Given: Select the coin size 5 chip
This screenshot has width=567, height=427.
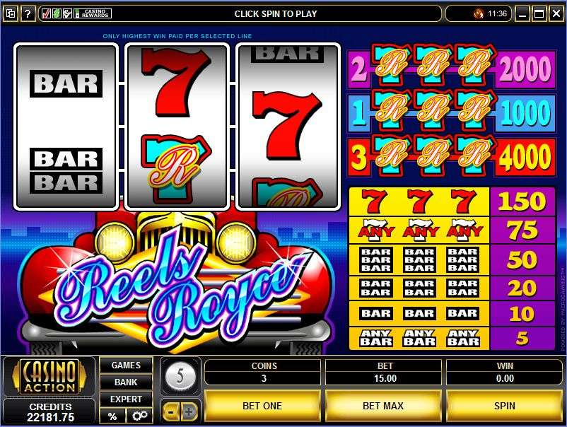Looking at the screenshot, I should (180, 377).
